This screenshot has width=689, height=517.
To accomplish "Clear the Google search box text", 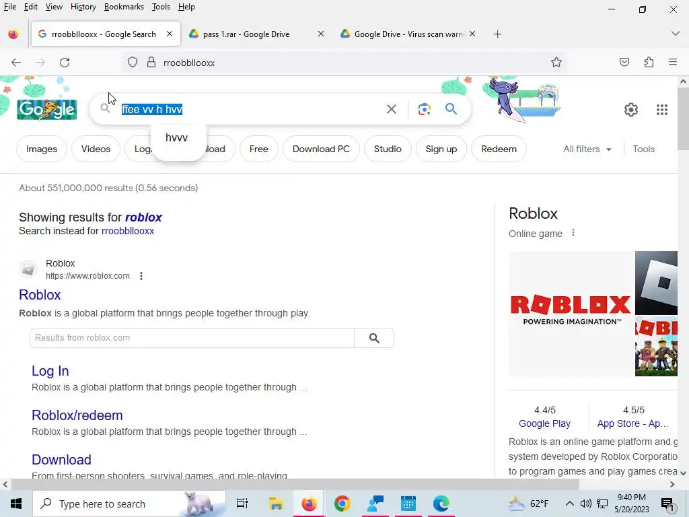I will pos(392,109).
